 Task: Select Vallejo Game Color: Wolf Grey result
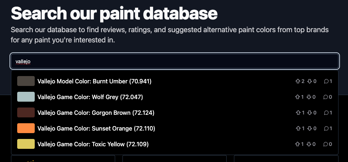90,97
